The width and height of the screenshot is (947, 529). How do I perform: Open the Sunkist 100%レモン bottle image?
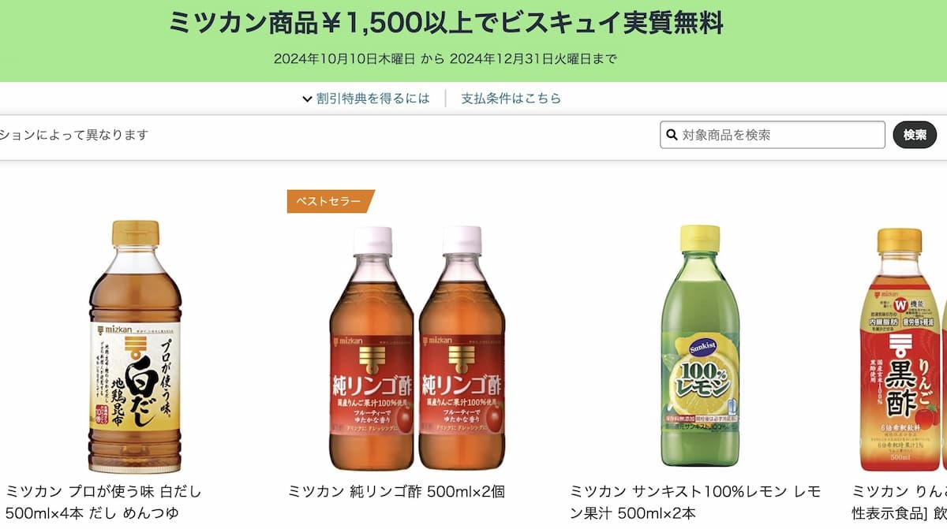[x=700, y=346]
